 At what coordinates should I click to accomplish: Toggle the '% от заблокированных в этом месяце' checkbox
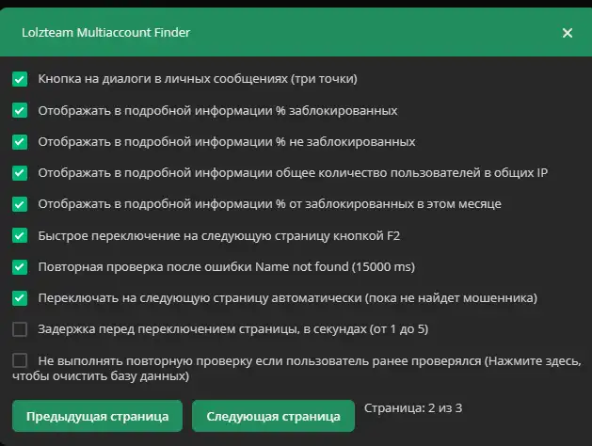(x=20, y=204)
